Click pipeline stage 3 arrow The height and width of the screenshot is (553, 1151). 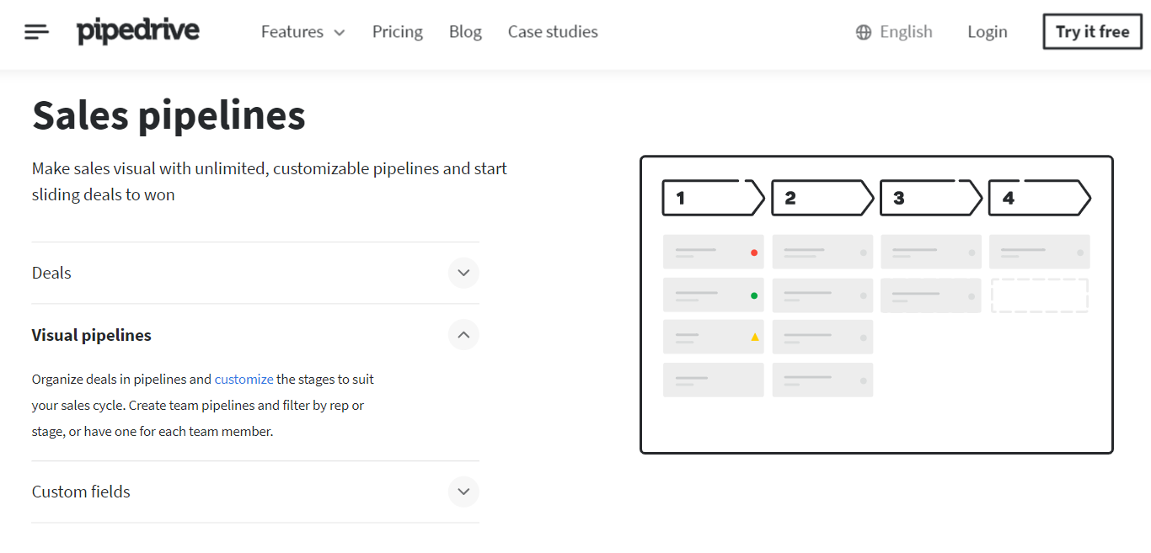(x=931, y=198)
